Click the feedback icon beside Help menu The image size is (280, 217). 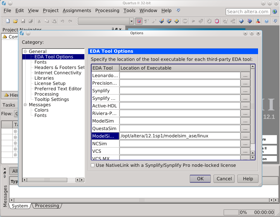pos(178,10)
